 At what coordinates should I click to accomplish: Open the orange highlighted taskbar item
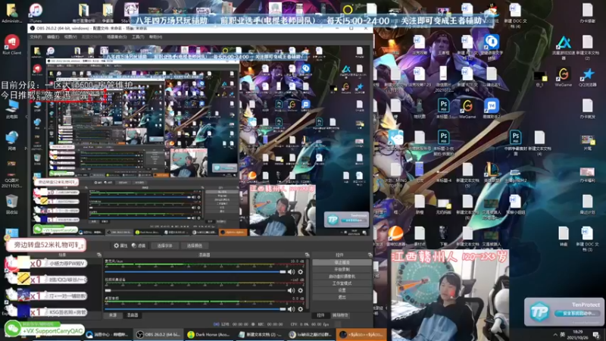361,335
